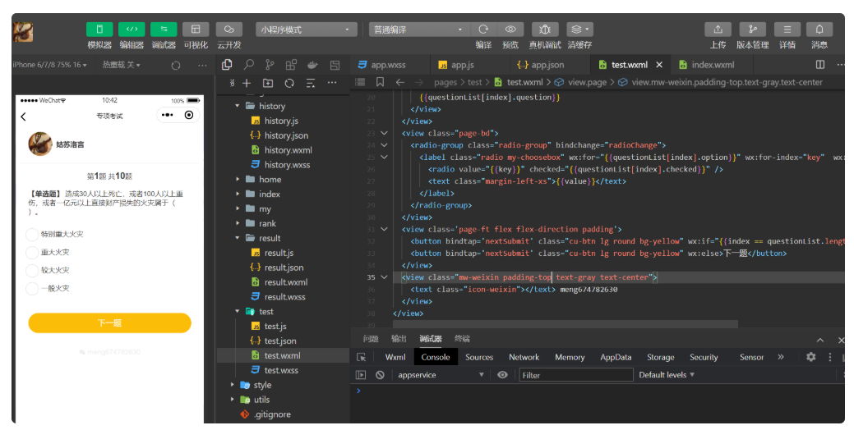Expand the home folder
This screenshot has width=854, height=430.
click(x=237, y=179)
